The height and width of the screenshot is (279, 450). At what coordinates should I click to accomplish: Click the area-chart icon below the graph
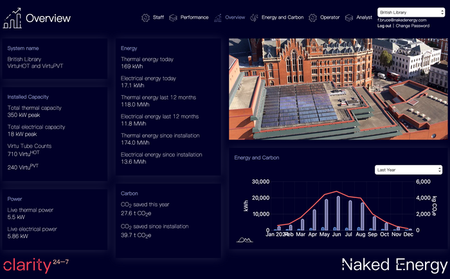tap(244, 240)
